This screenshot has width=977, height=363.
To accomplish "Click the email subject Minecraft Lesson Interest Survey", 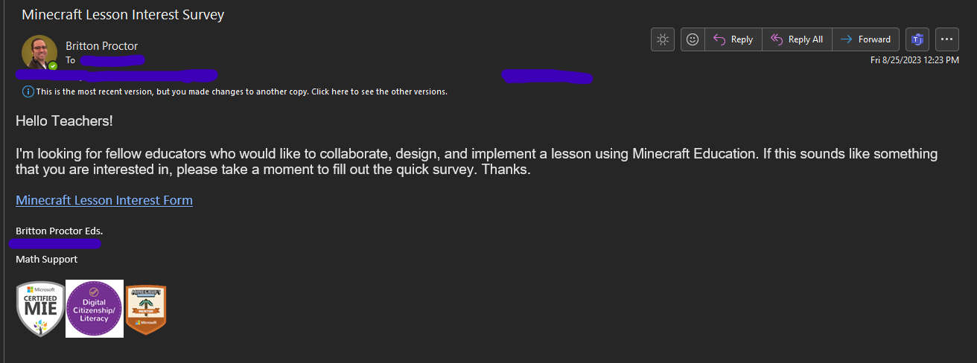I will pyautogui.click(x=123, y=14).
